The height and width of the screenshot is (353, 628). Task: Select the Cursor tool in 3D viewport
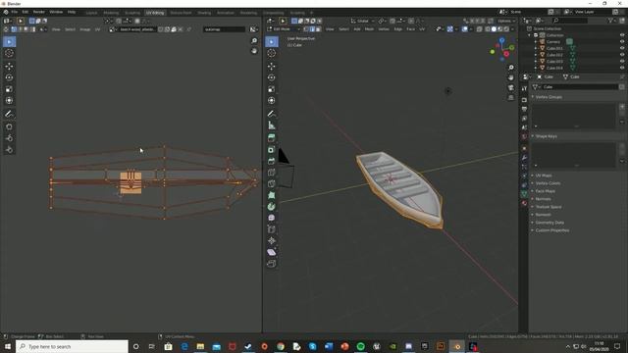tap(272, 53)
